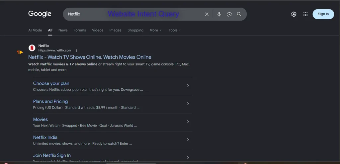340x164 pixels.
Task: Switch to Videos tab
Action: pos(98,30)
